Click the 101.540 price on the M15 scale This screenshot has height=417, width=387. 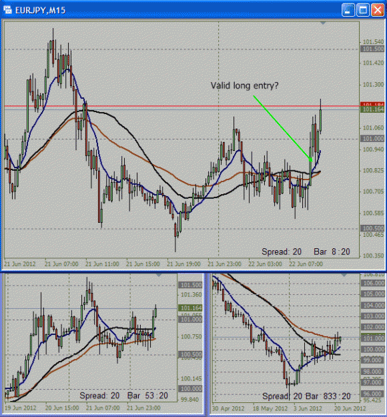374,42
